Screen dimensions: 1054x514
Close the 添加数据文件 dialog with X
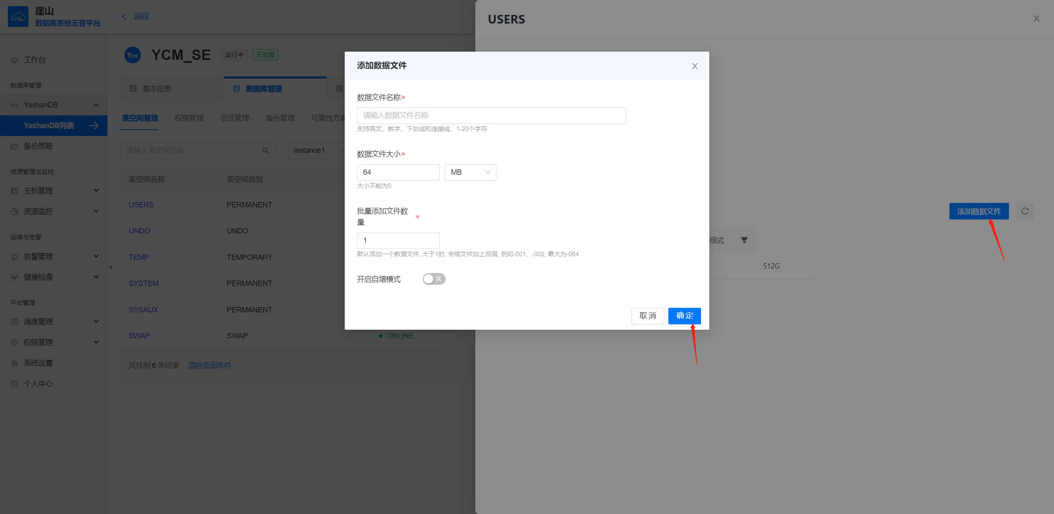(694, 66)
